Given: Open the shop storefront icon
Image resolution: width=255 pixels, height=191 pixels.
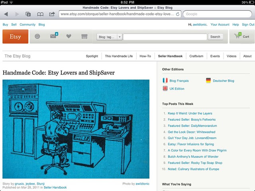Looking at the screenshot, I should tap(84, 36).
